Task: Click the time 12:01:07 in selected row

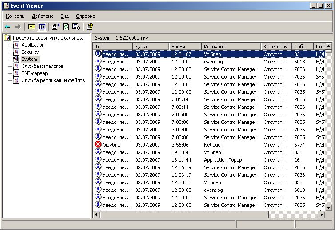Action: pos(181,54)
